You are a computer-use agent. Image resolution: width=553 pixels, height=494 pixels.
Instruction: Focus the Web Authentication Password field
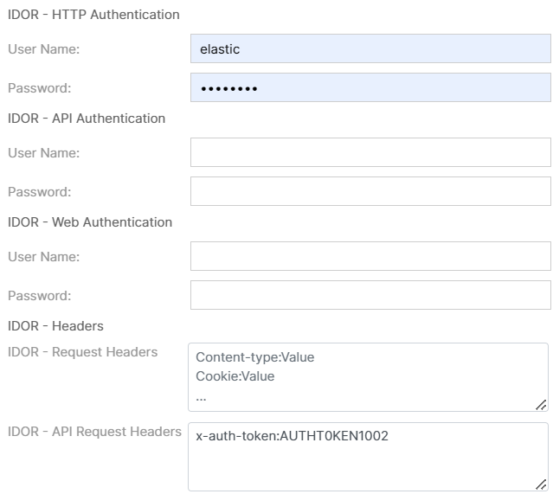pyautogui.click(x=370, y=295)
